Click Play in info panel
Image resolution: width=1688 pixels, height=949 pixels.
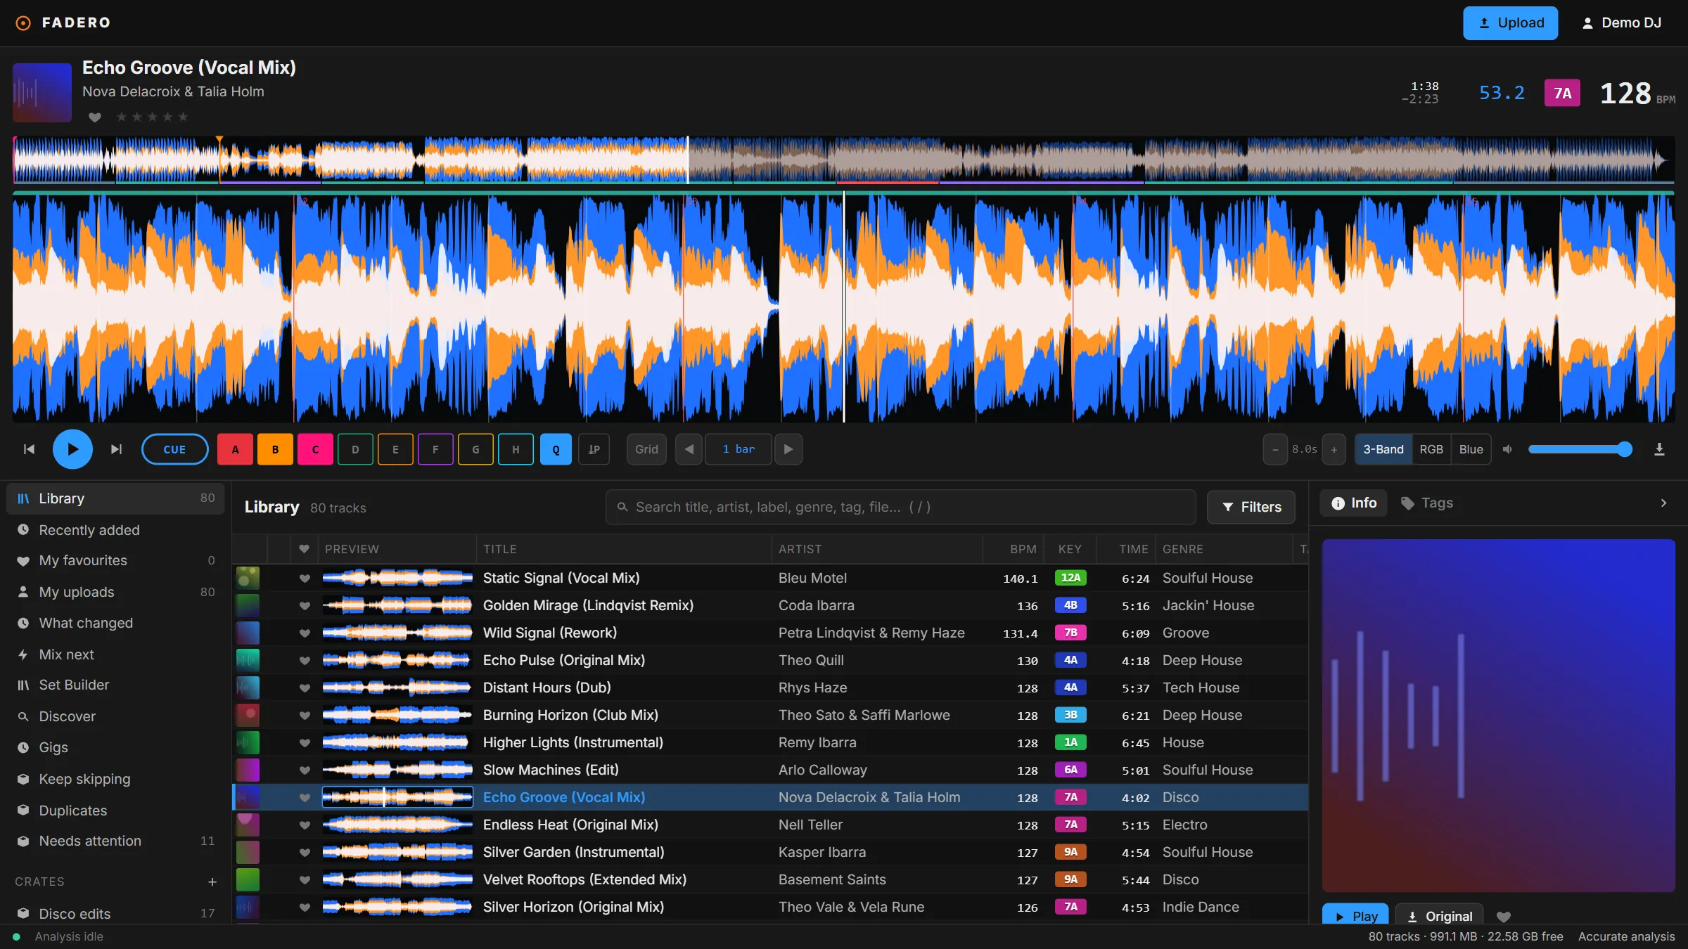tap(1355, 915)
